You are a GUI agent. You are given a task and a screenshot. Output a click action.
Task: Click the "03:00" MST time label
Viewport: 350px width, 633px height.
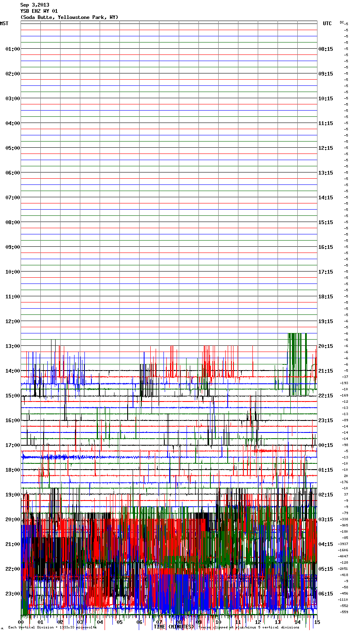[x=13, y=99]
